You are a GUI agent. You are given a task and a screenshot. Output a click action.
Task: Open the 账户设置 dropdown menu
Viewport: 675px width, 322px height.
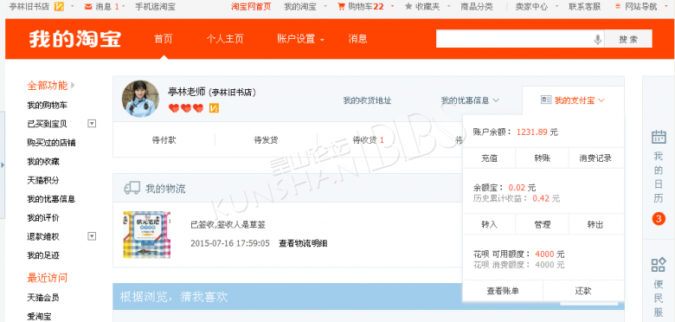click(x=300, y=39)
